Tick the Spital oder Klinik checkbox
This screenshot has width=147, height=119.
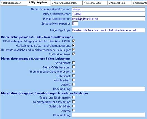pos(74,106)
